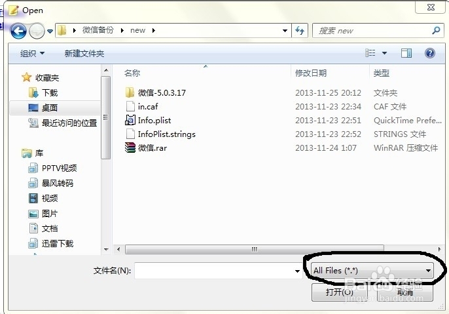Open 视频 library
Viewport: 449px width, 314px height.
50,198
